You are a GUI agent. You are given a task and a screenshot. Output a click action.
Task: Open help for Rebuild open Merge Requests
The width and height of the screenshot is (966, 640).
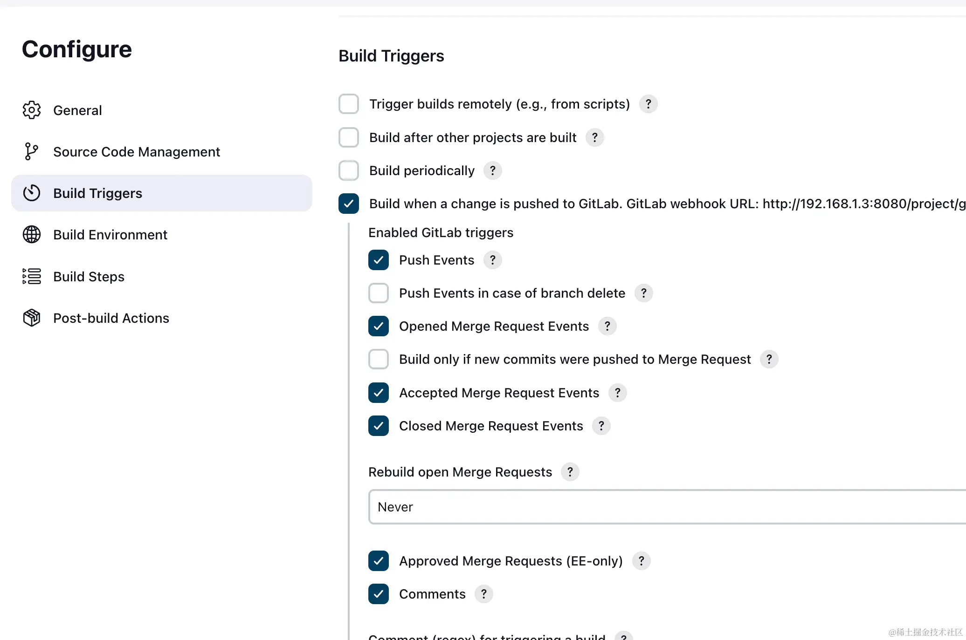(x=570, y=472)
